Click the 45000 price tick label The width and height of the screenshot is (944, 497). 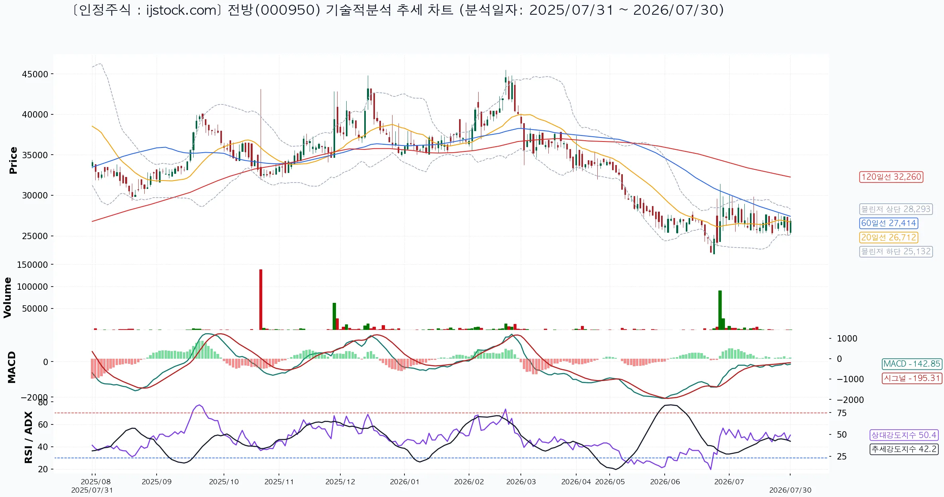pyautogui.click(x=35, y=74)
